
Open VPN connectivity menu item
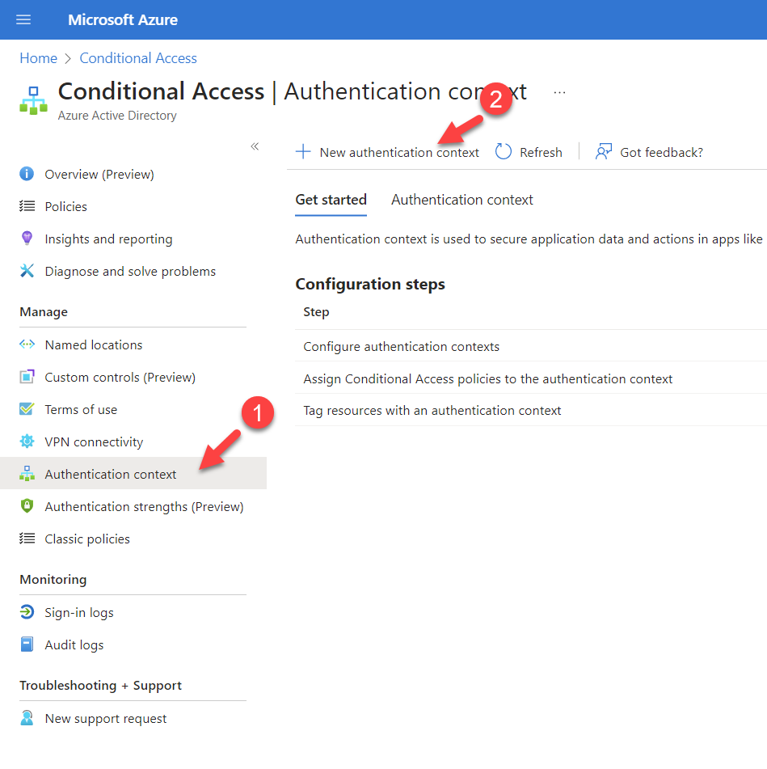click(94, 442)
